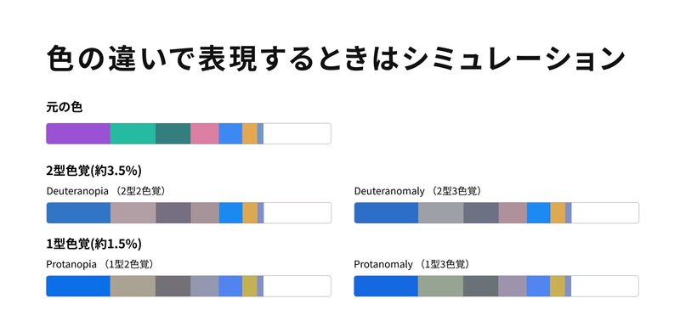Click the large blue segment in Deuteranomaly bar
The image size is (680, 332).
coord(387,213)
